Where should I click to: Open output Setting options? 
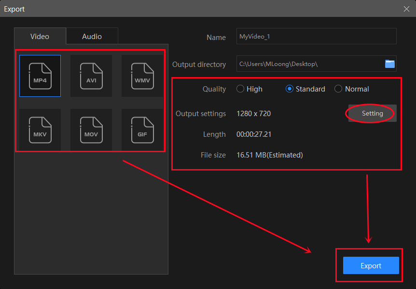coord(372,114)
